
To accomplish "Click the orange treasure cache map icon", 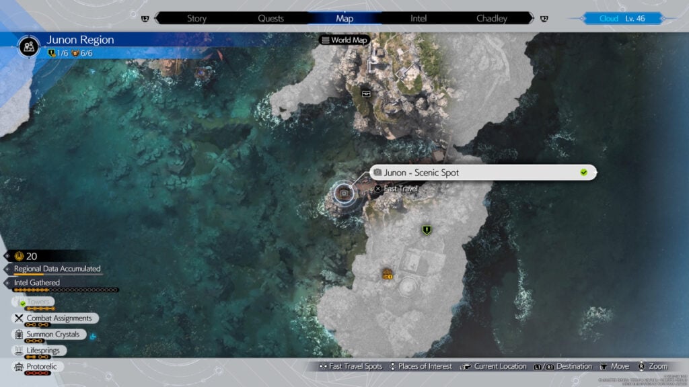I will tap(388, 273).
